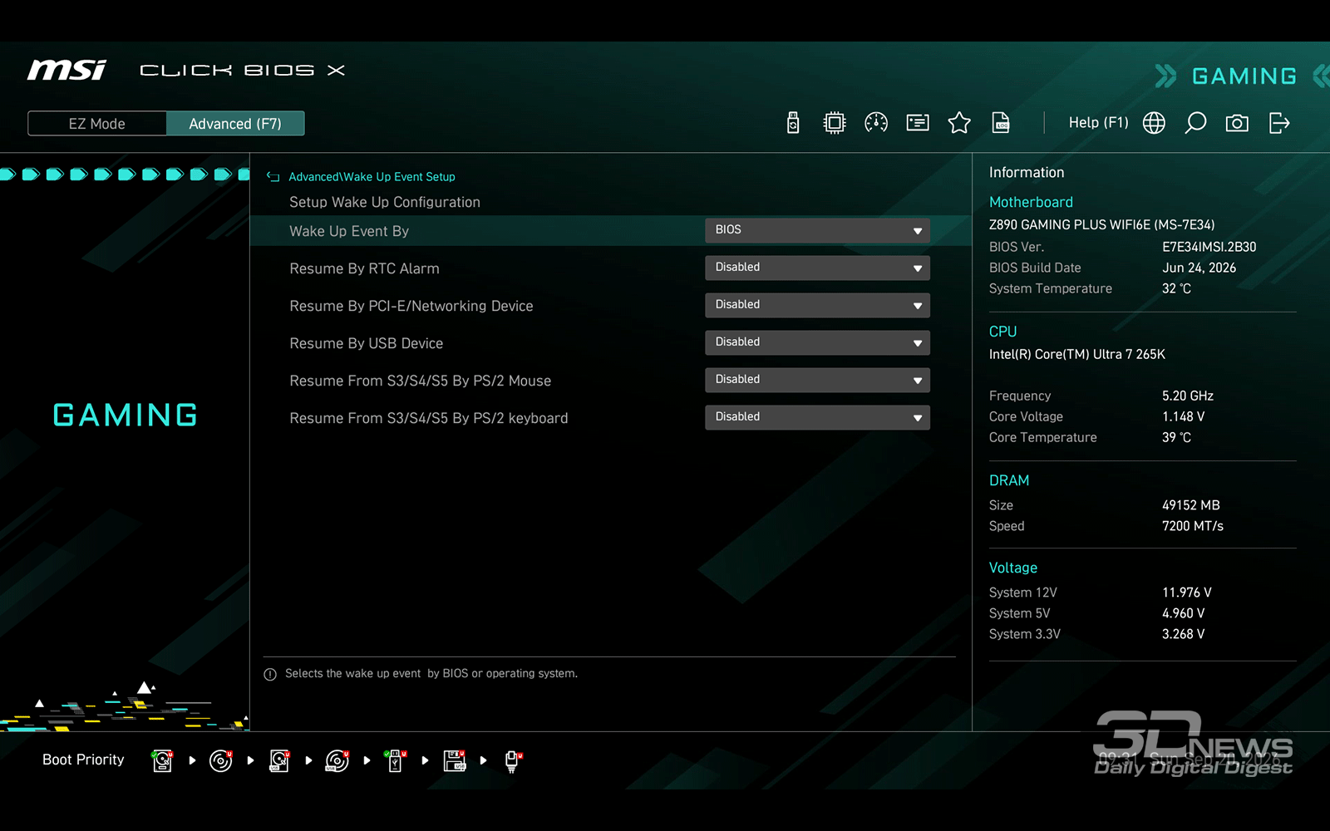Open the Resume By USB Device dropdown
This screenshot has width=1330, height=831.
(817, 342)
